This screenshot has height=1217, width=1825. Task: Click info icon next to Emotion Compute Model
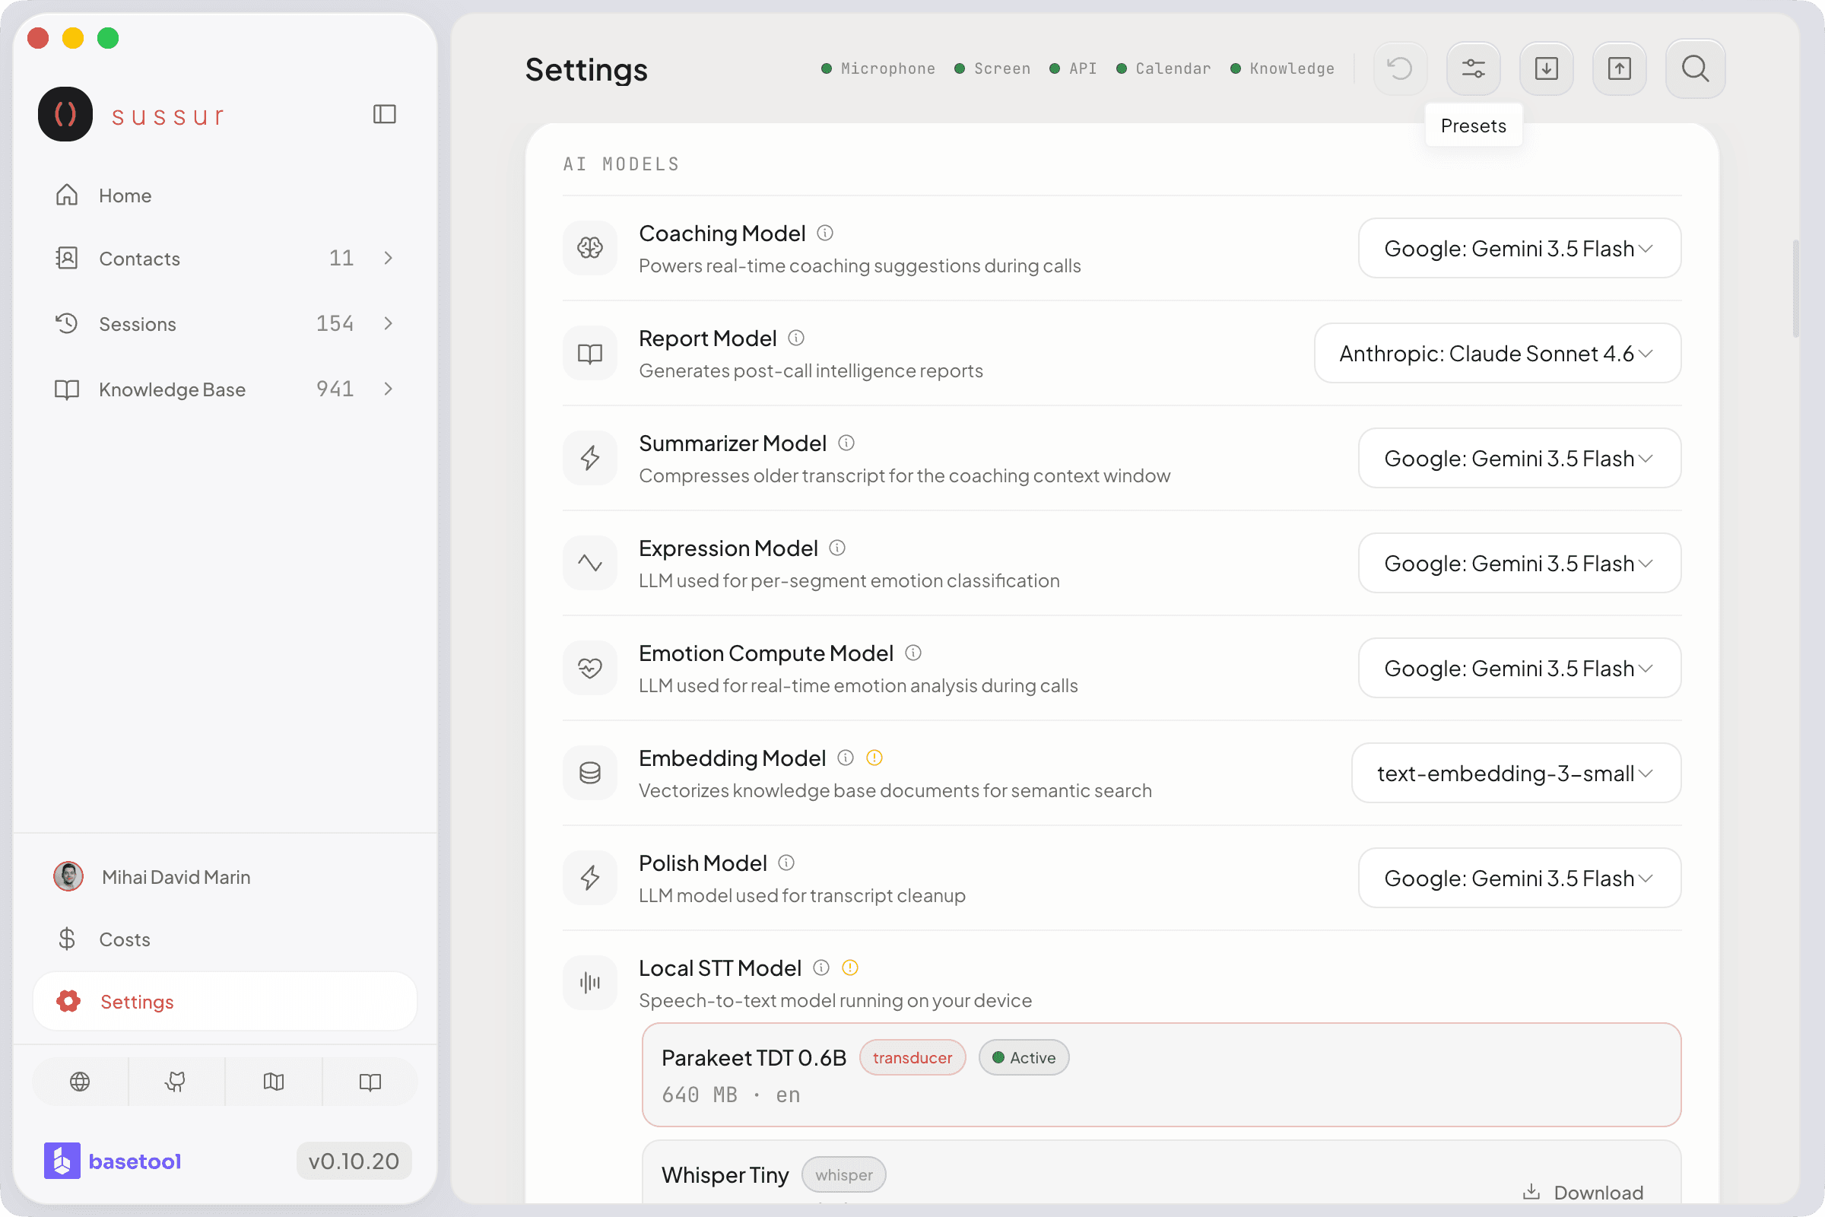pos(913,653)
